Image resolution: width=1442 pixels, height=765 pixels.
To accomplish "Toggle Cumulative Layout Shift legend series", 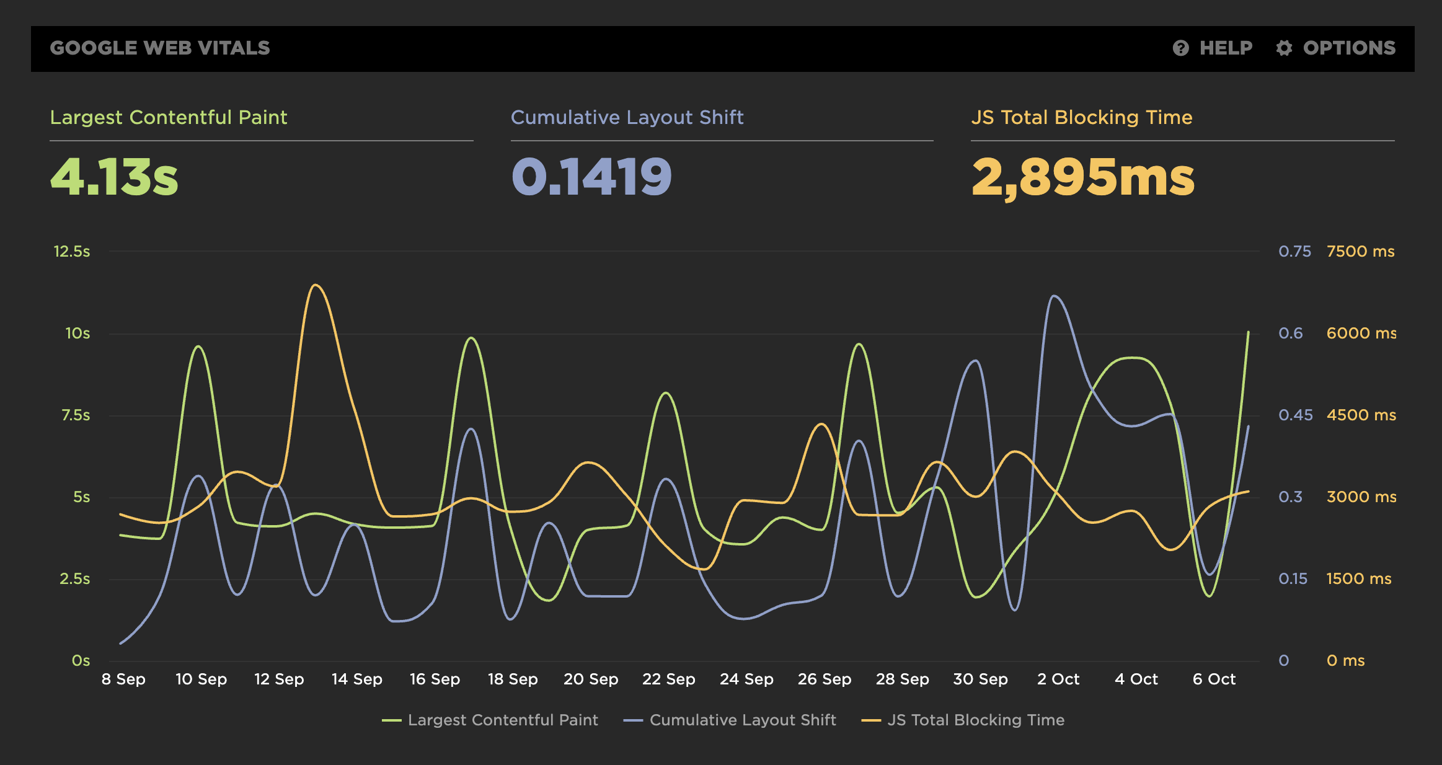I will coord(742,720).
